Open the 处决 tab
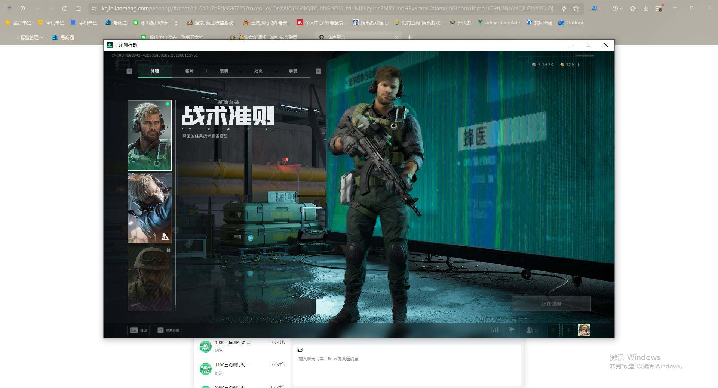The height and width of the screenshot is (388, 718). (x=258, y=71)
